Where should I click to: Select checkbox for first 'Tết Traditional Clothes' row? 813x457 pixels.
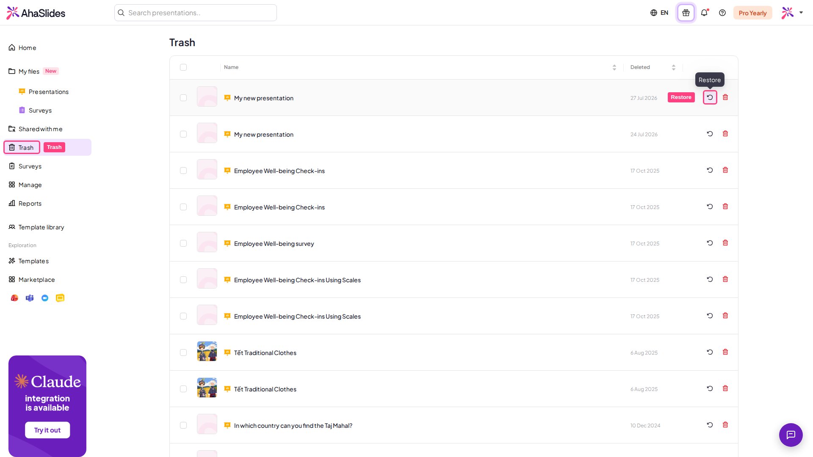pos(183,352)
